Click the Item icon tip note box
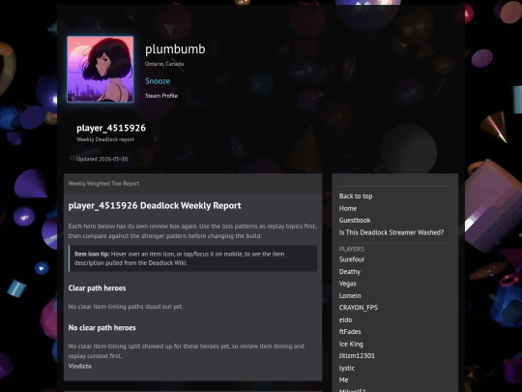The width and height of the screenshot is (522, 392). point(192,258)
